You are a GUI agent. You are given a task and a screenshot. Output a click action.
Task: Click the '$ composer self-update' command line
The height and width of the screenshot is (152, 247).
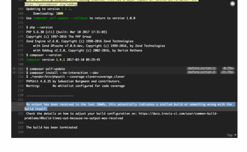[46, 69]
